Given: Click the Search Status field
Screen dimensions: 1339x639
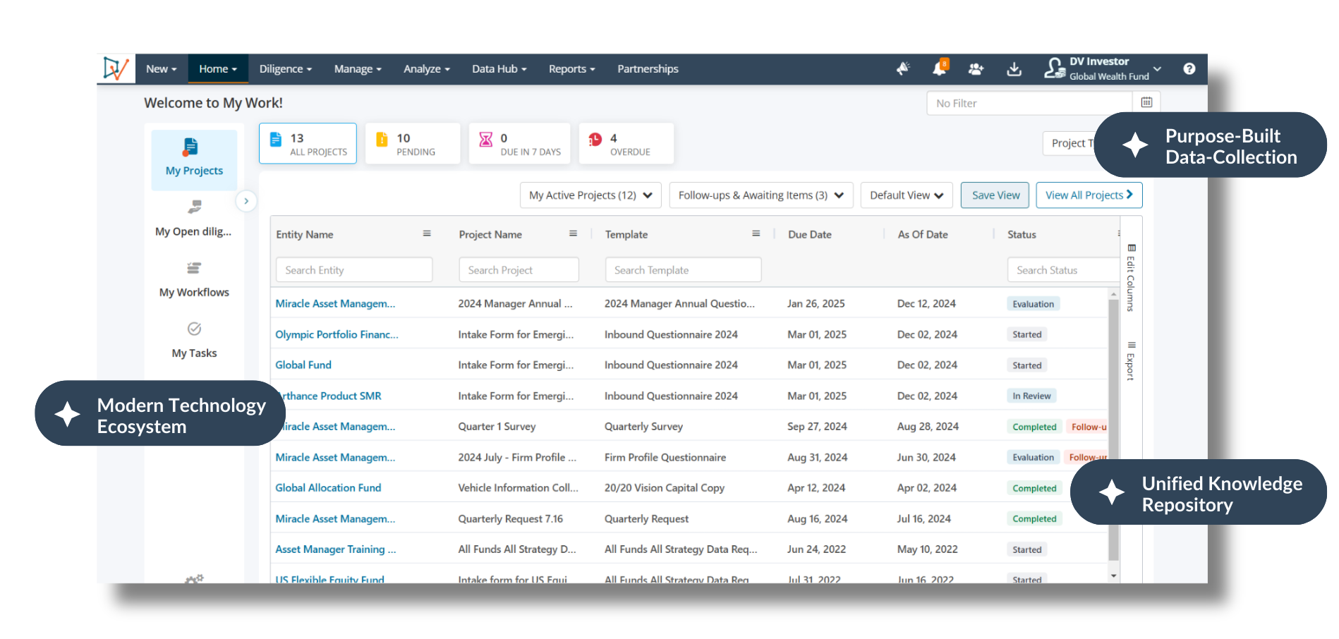Looking at the screenshot, I should point(1063,270).
